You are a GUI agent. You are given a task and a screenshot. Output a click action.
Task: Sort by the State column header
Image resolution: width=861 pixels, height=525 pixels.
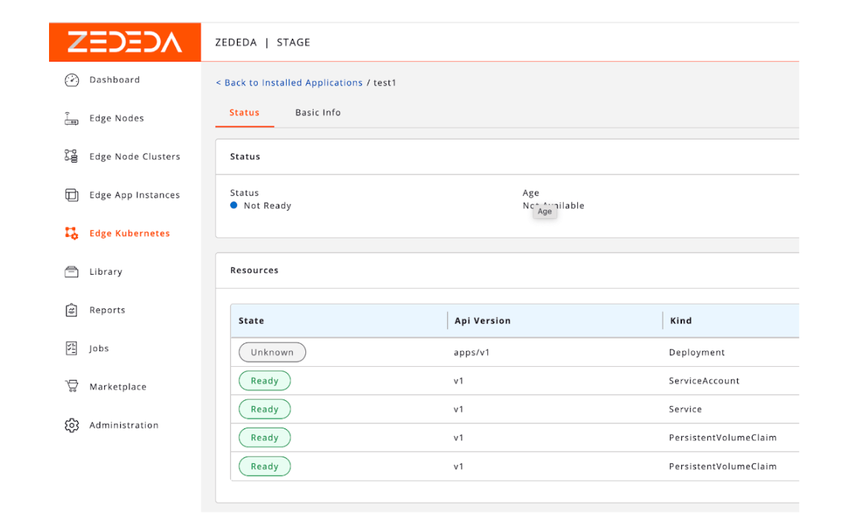pos(251,321)
